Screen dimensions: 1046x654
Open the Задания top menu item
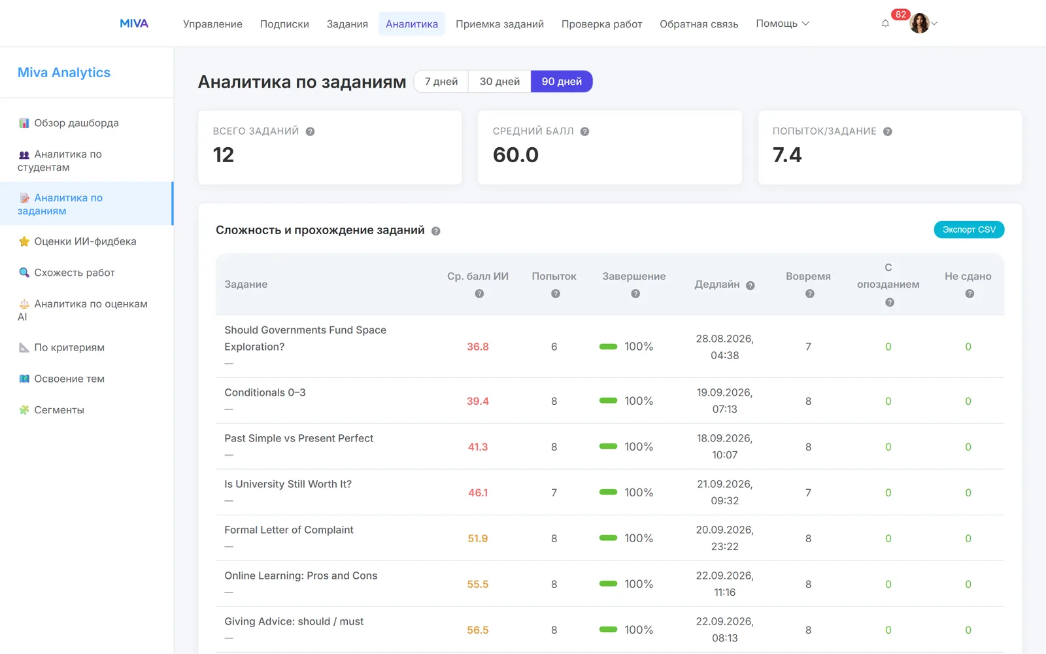(347, 24)
